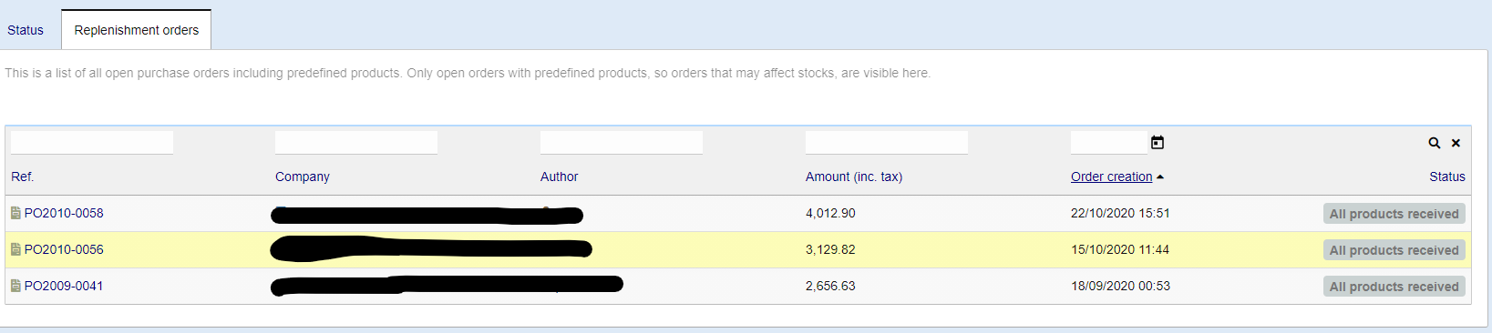1492x333 pixels.
Task: Click document icon beside PO2009-0041
Action: pyautogui.click(x=15, y=286)
